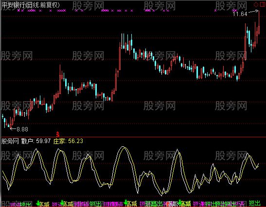266x207 pixels.
Task: Click the red square window icon at top right
Action: pos(263,4)
